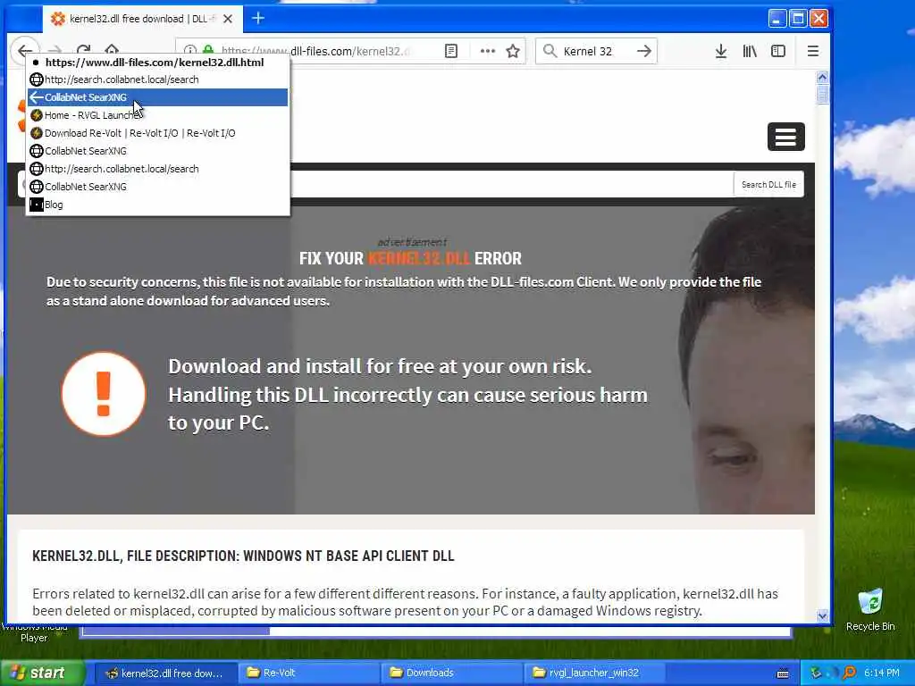Image resolution: width=915 pixels, height=686 pixels.
Task: Click page scrollbar down arrow
Action: coord(823,615)
